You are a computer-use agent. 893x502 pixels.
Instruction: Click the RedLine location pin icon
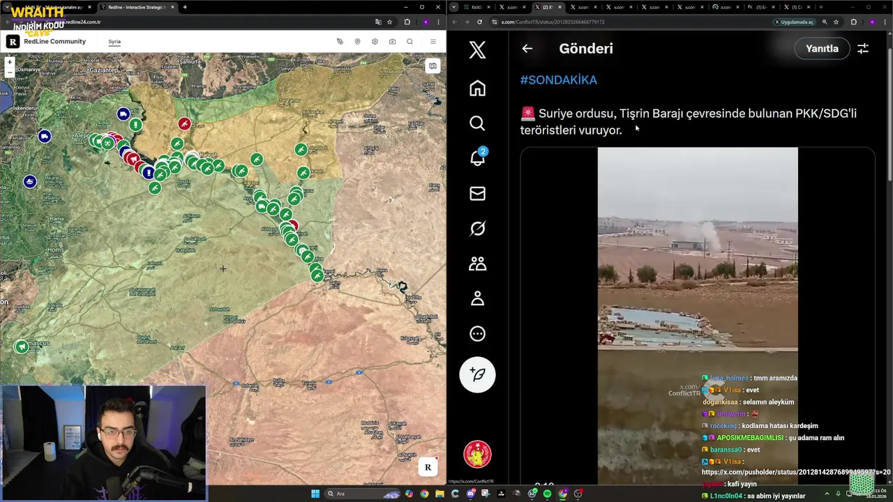[x=357, y=41]
